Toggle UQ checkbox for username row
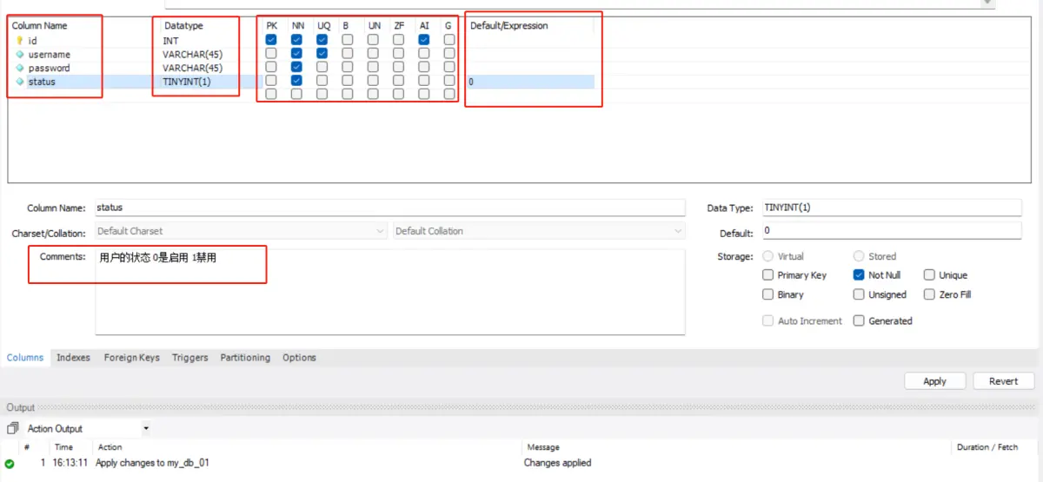This screenshot has height=482, width=1043. click(x=322, y=54)
